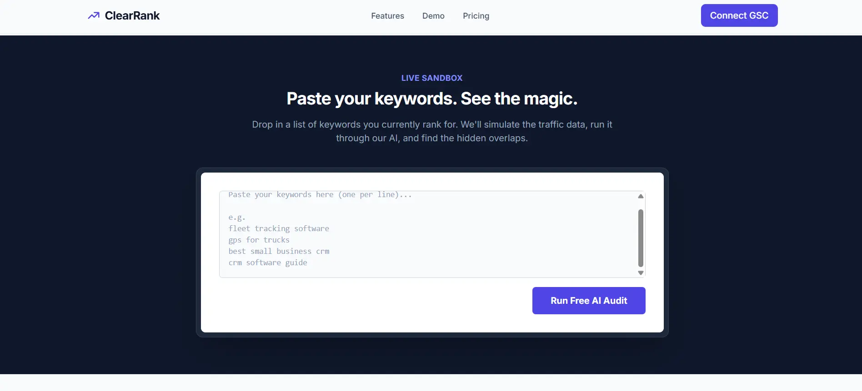
Task: Click the textarea scroll up arrow
Action: pos(641,196)
